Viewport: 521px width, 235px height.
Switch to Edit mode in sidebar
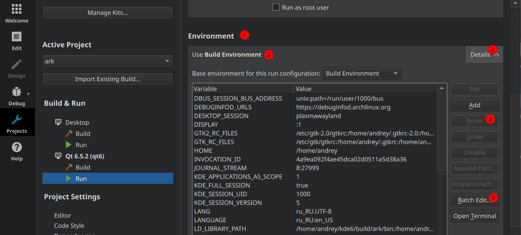tap(17, 37)
